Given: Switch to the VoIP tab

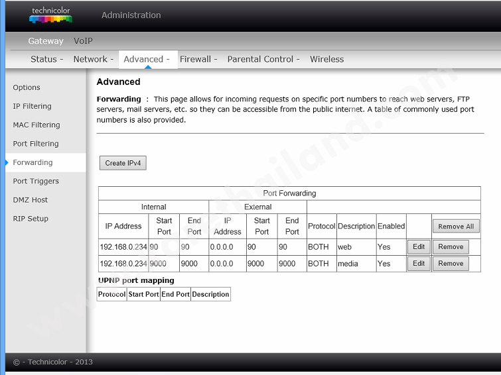Looking at the screenshot, I should point(83,41).
